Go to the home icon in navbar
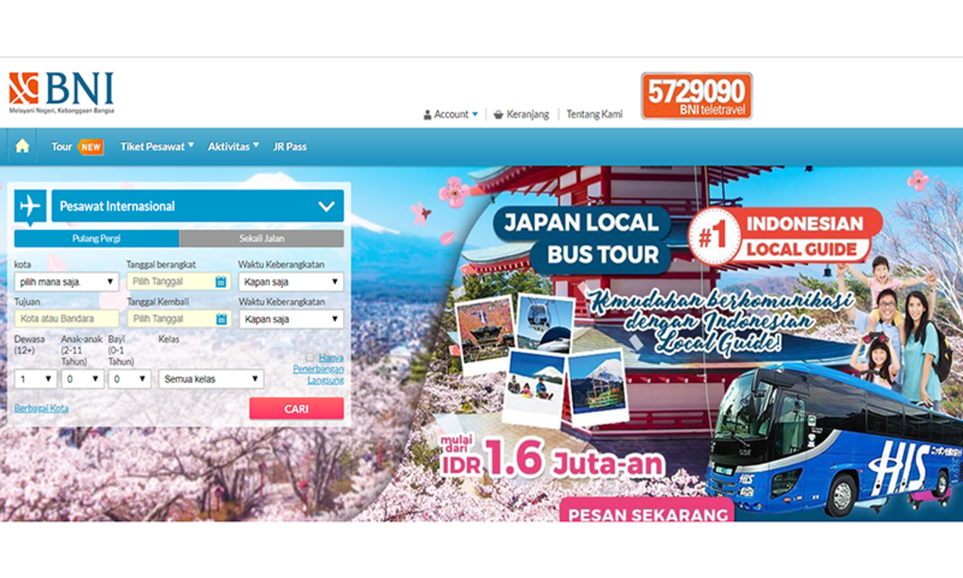 click(x=22, y=146)
